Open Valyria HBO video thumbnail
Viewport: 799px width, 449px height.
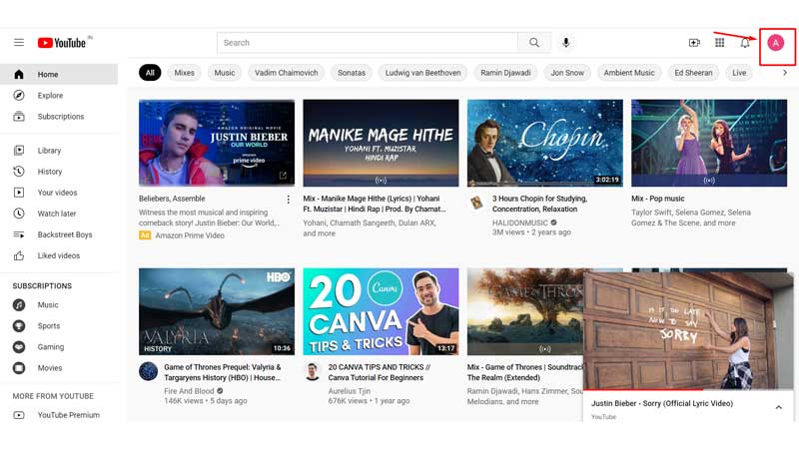click(x=217, y=311)
